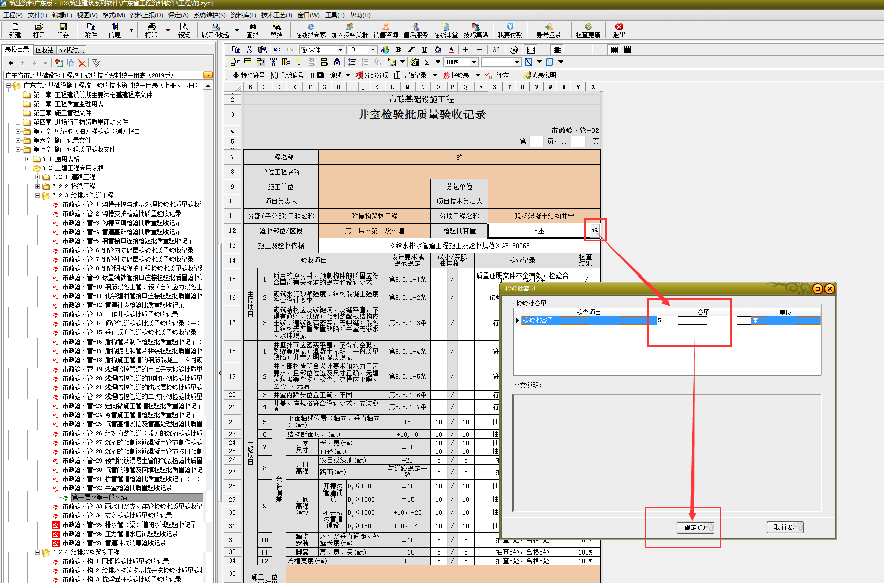Click the 工程名称 value cell

point(459,157)
